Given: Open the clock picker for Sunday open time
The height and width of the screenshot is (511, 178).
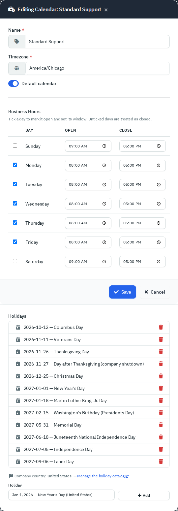Looking at the screenshot, I should click(104, 146).
